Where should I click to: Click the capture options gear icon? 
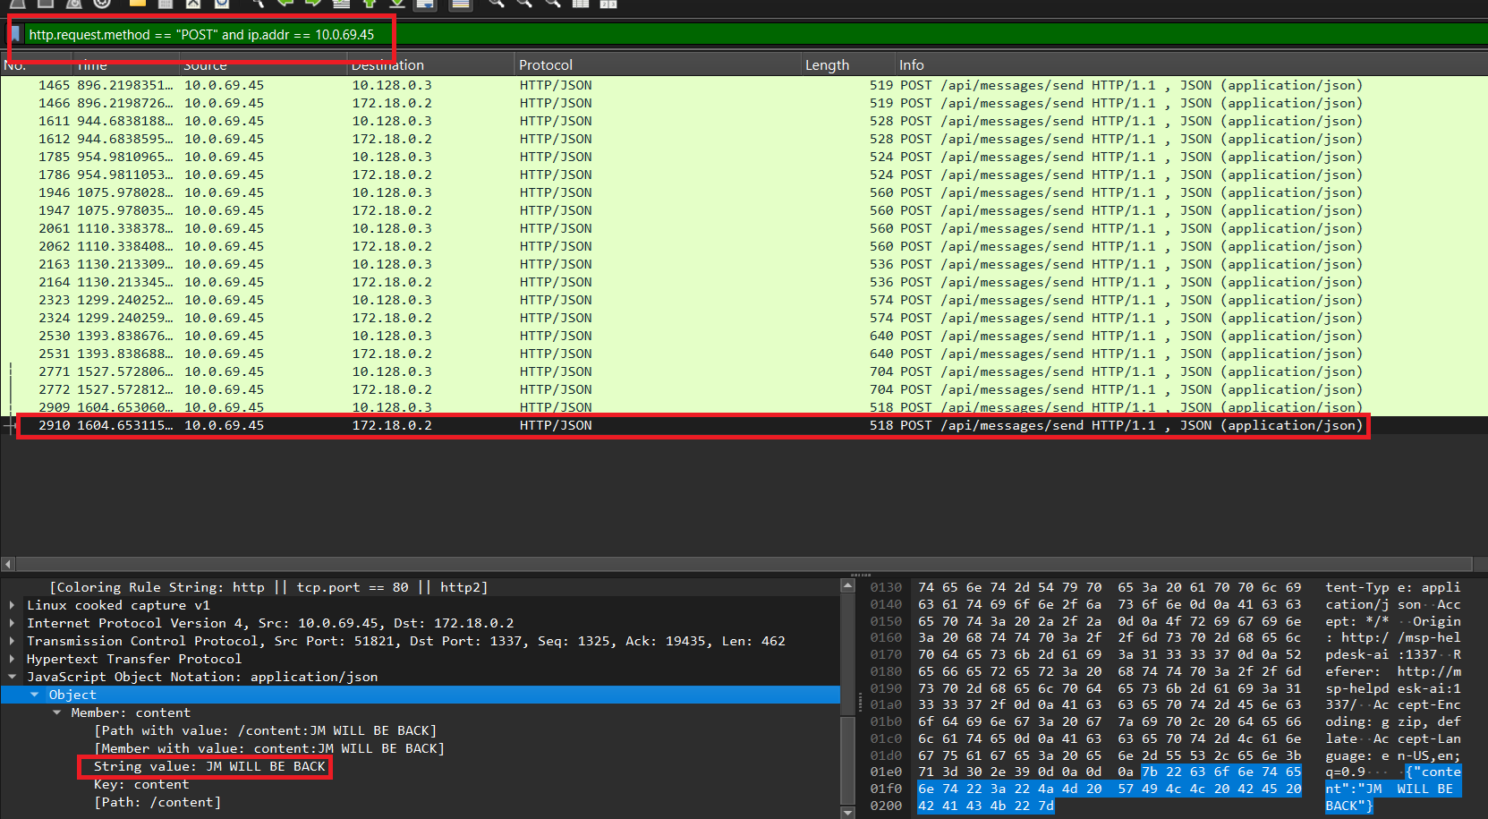click(x=102, y=3)
